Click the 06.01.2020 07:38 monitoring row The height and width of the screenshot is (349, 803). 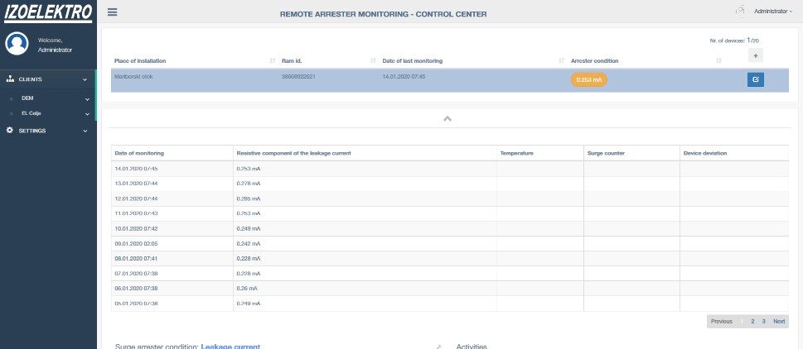[450, 288]
